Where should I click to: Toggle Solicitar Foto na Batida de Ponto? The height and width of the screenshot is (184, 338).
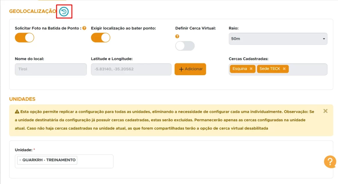click(24, 38)
